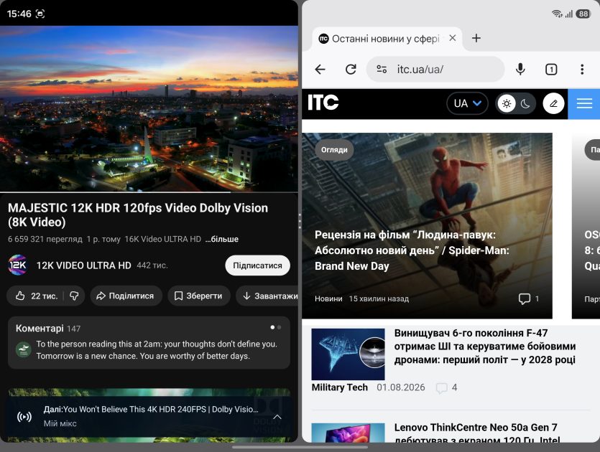The height and width of the screenshot is (452, 600).
Task: Open the Lenovo ThinkCentre article thumbnail
Action: tap(348, 433)
